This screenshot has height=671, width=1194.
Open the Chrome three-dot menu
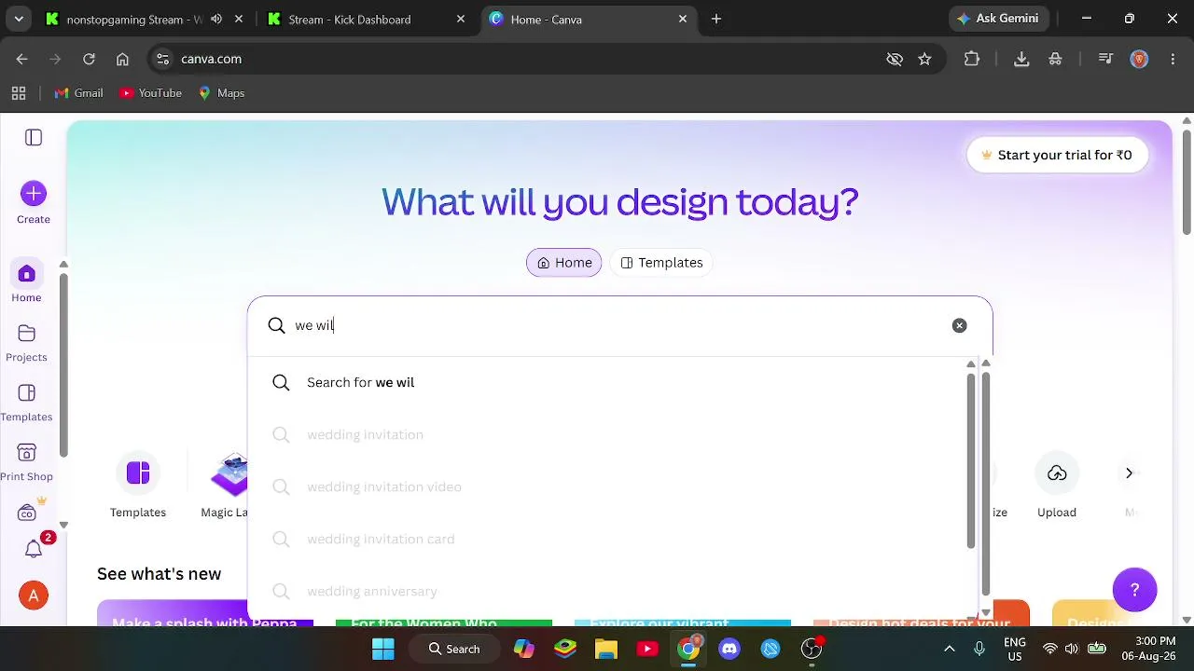pyautogui.click(x=1173, y=59)
